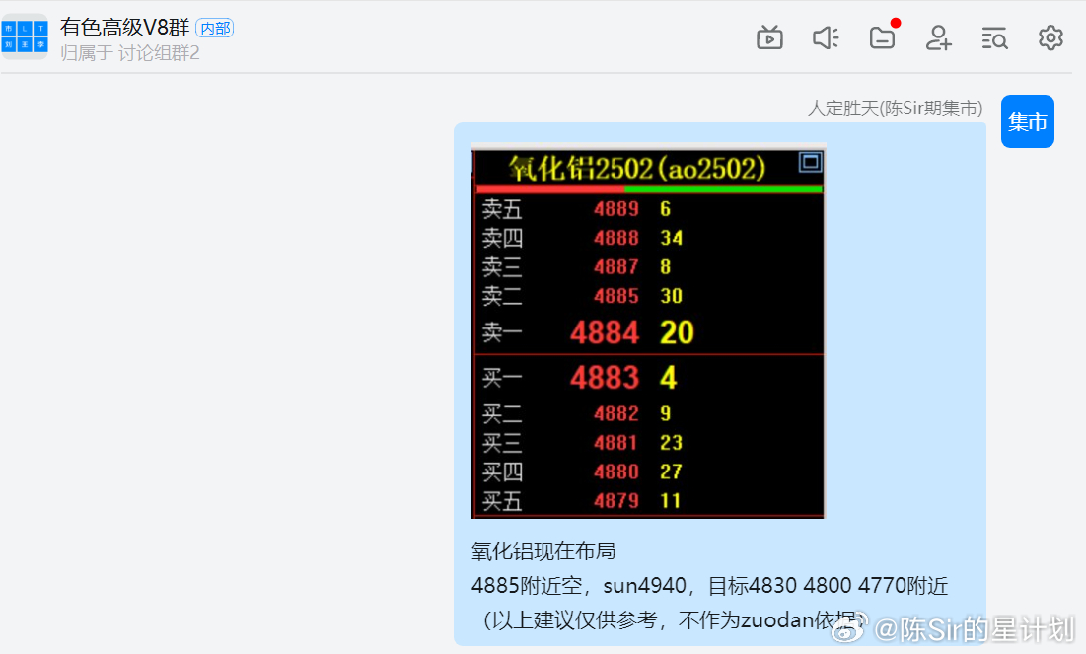
Task: Click the red notification dot on the files icon
Action: pyautogui.click(x=897, y=22)
